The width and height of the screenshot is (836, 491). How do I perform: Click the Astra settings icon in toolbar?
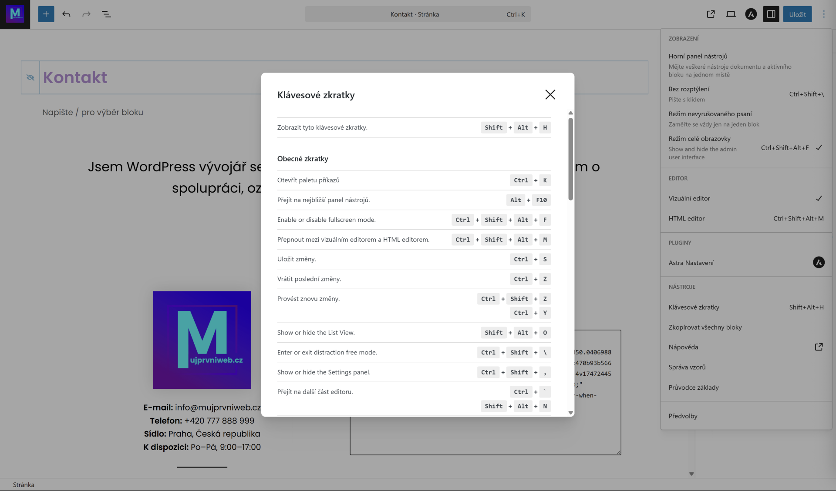(x=751, y=14)
